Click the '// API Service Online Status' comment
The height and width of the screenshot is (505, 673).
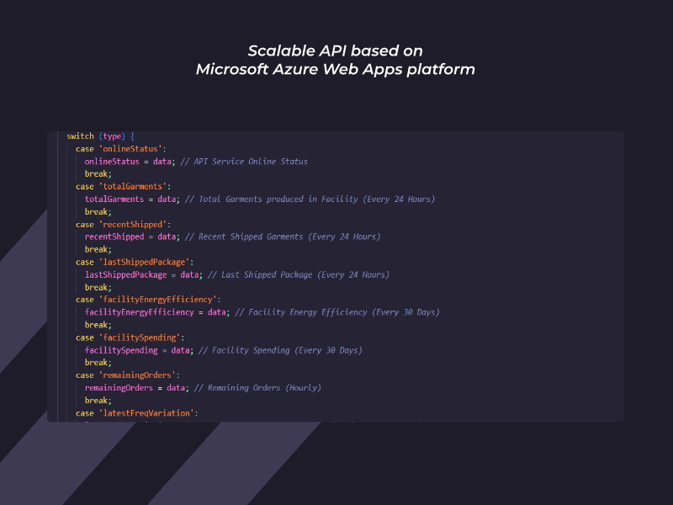coord(244,162)
